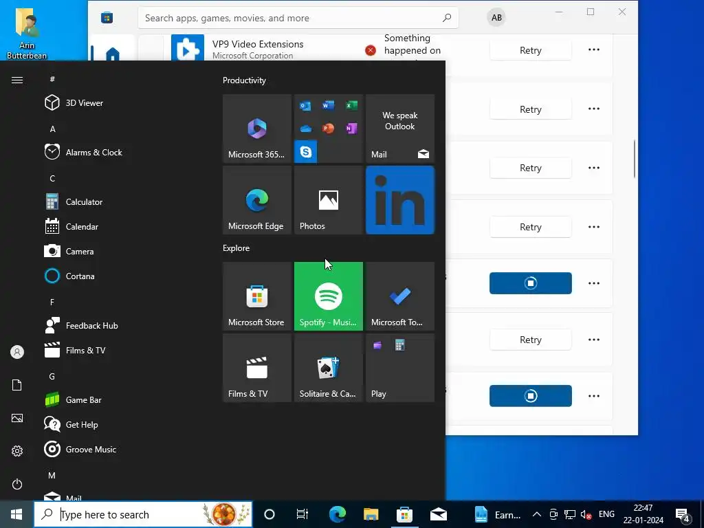Open the muted volume icon in tray
The height and width of the screenshot is (528, 704).
586,515
